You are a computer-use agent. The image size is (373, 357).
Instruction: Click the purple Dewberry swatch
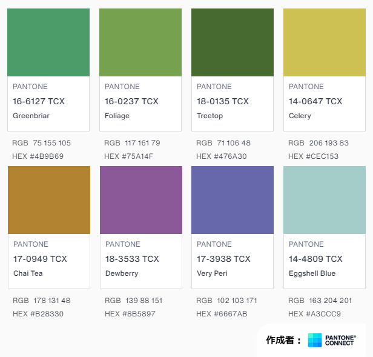[x=141, y=200]
